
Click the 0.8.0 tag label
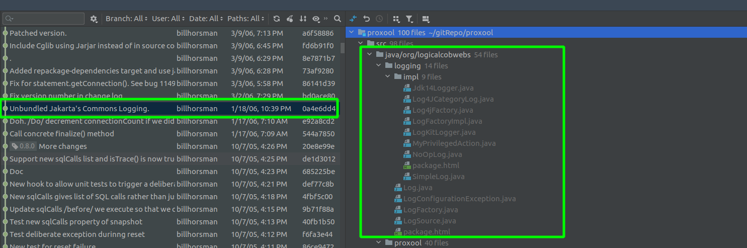click(x=23, y=146)
